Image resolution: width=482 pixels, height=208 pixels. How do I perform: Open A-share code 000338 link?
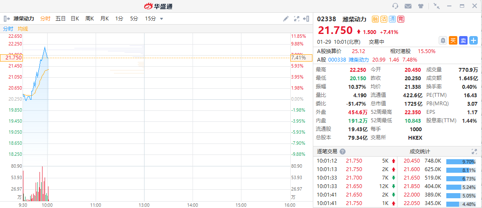[x=337, y=60]
